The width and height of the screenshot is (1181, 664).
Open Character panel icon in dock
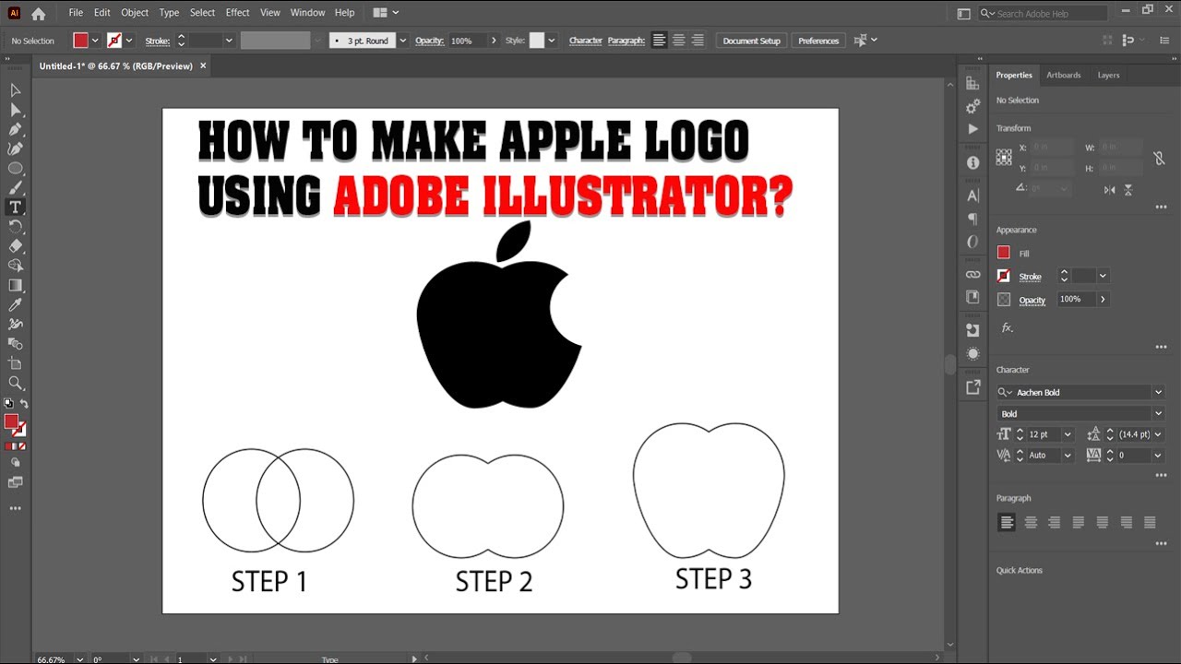972,196
